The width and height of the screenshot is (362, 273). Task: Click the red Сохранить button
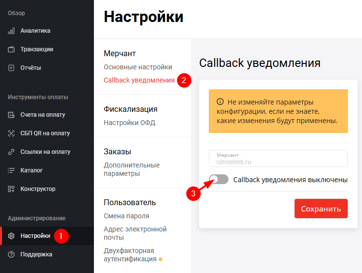click(x=321, y=209)
